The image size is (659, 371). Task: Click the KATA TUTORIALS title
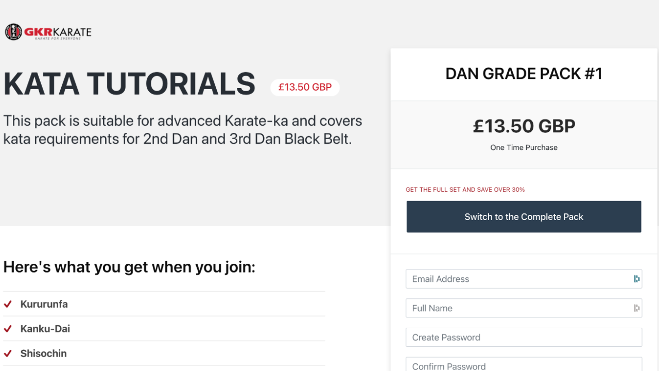coord(129,84)
